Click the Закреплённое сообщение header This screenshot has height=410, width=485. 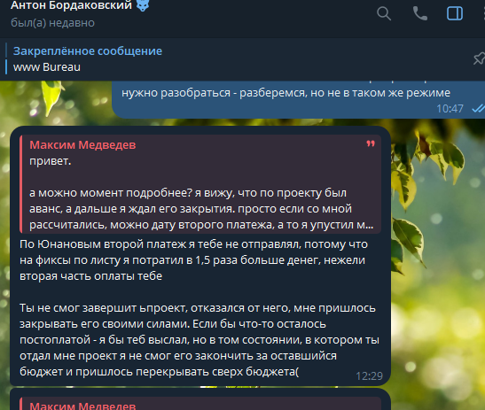tap(88, 51)
